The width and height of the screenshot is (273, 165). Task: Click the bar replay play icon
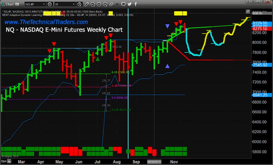pyautogui.click(x=99, y=4)
